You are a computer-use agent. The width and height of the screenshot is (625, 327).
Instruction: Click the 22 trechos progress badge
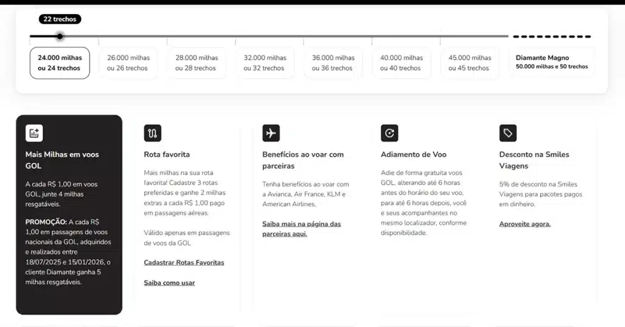click(x=60, y=20)
